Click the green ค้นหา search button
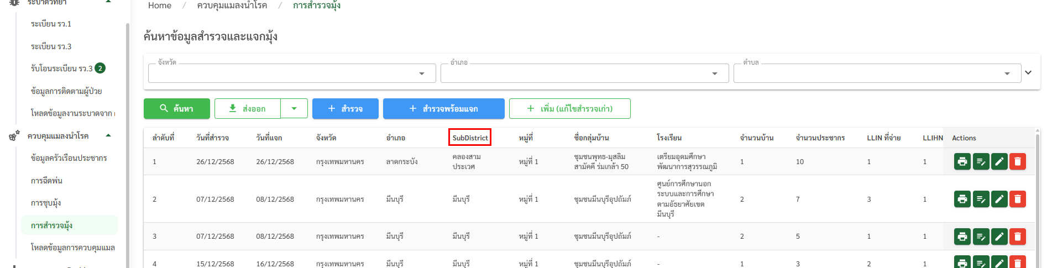The width and height of the screenshot is (1052, 268). pyautogui.click(x=177, y=109)
